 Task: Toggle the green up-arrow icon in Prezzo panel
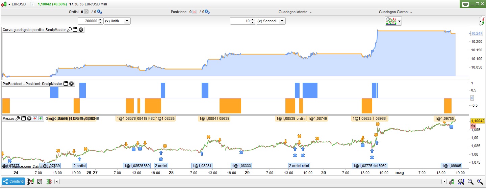click(41, 118)
